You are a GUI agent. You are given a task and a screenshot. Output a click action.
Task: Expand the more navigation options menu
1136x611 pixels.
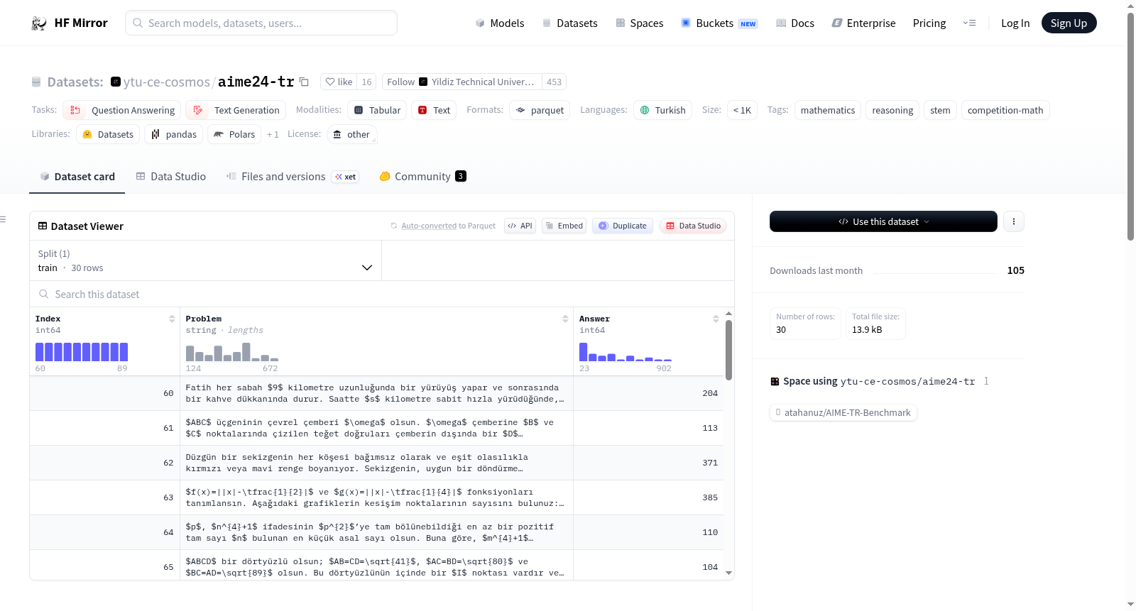969,23
